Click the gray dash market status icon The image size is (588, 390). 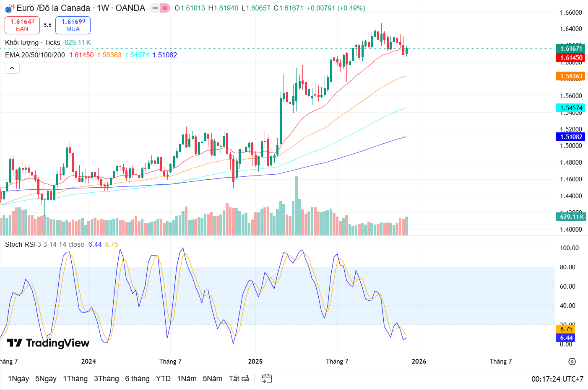(x=155, y=8)
